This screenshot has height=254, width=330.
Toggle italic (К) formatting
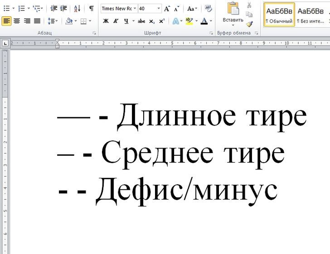(116, 21)
